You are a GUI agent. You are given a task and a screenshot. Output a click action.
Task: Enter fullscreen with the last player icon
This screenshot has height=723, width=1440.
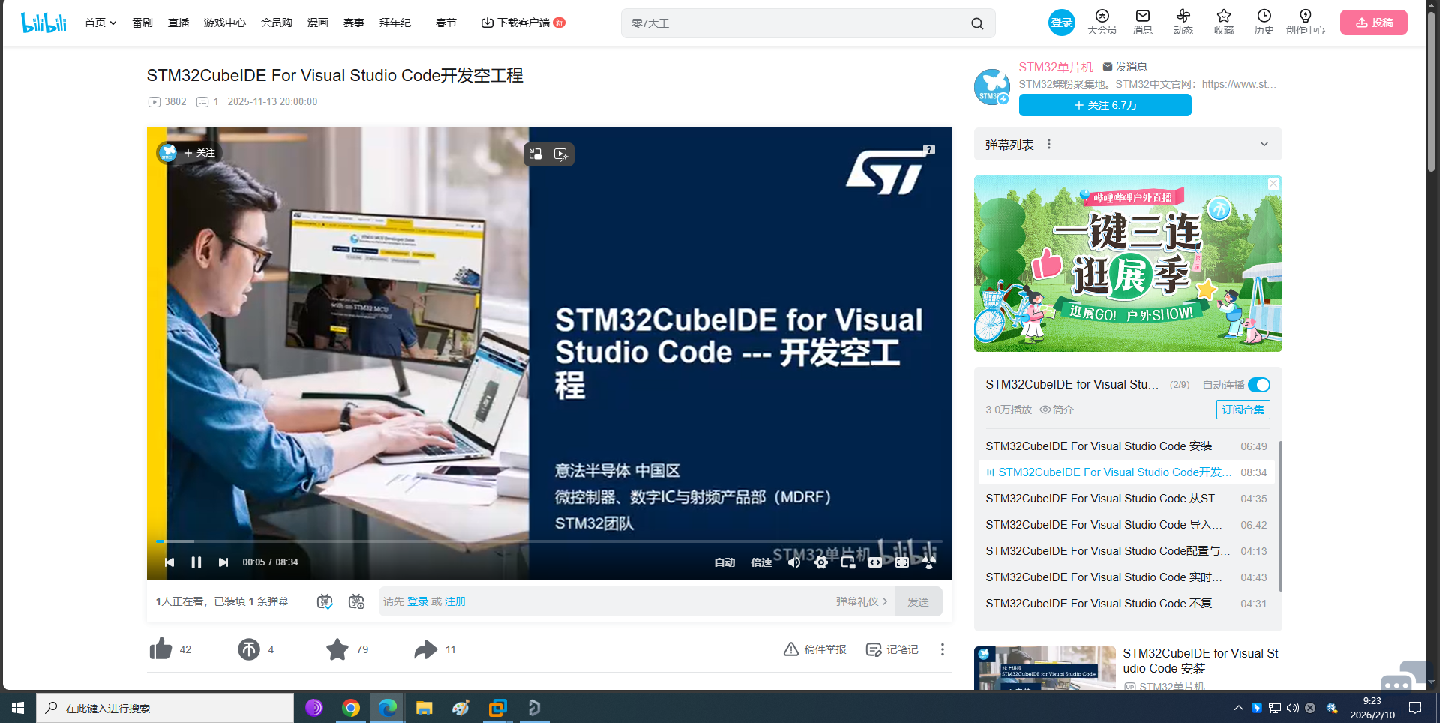(929, 562)
